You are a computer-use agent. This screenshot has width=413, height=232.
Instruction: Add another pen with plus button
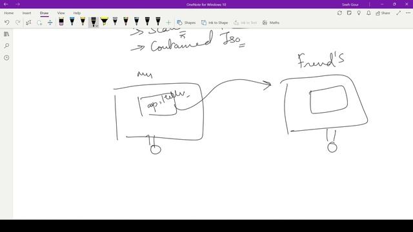(x=168, y=23)
